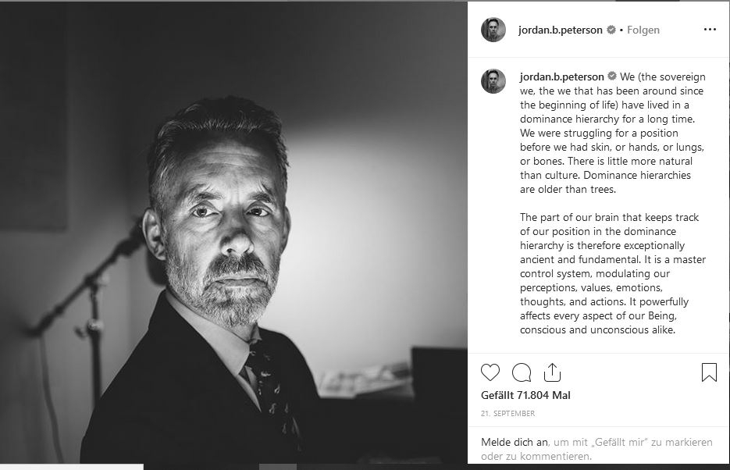730x470 pixels.
Task: Share the post using the upload arrow icon
Action: pos(552,372)
